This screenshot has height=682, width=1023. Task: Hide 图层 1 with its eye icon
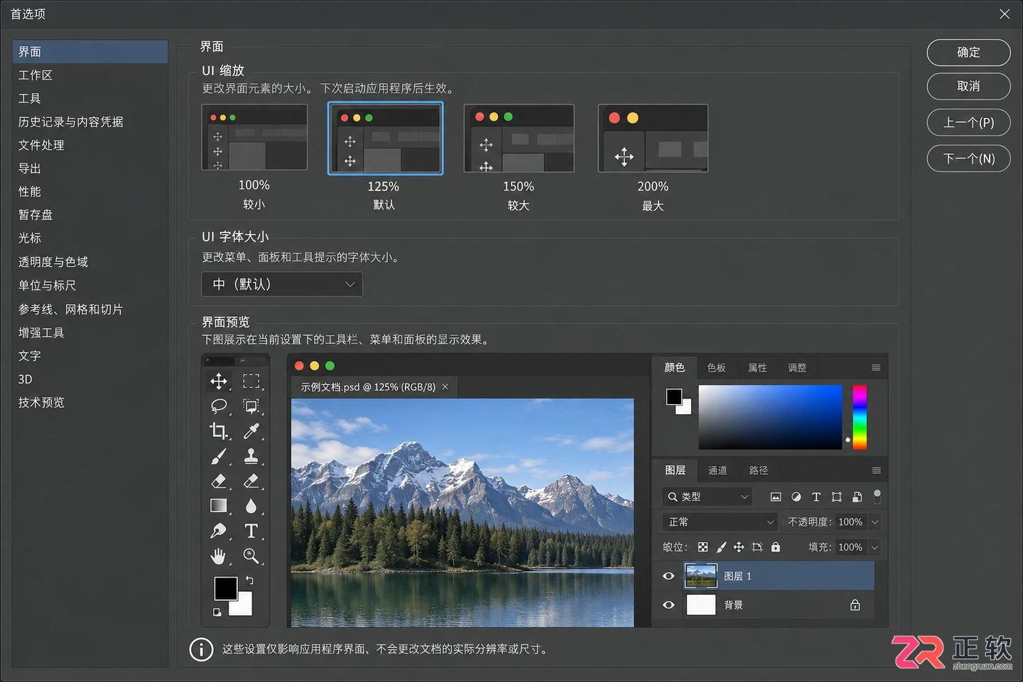669,576
